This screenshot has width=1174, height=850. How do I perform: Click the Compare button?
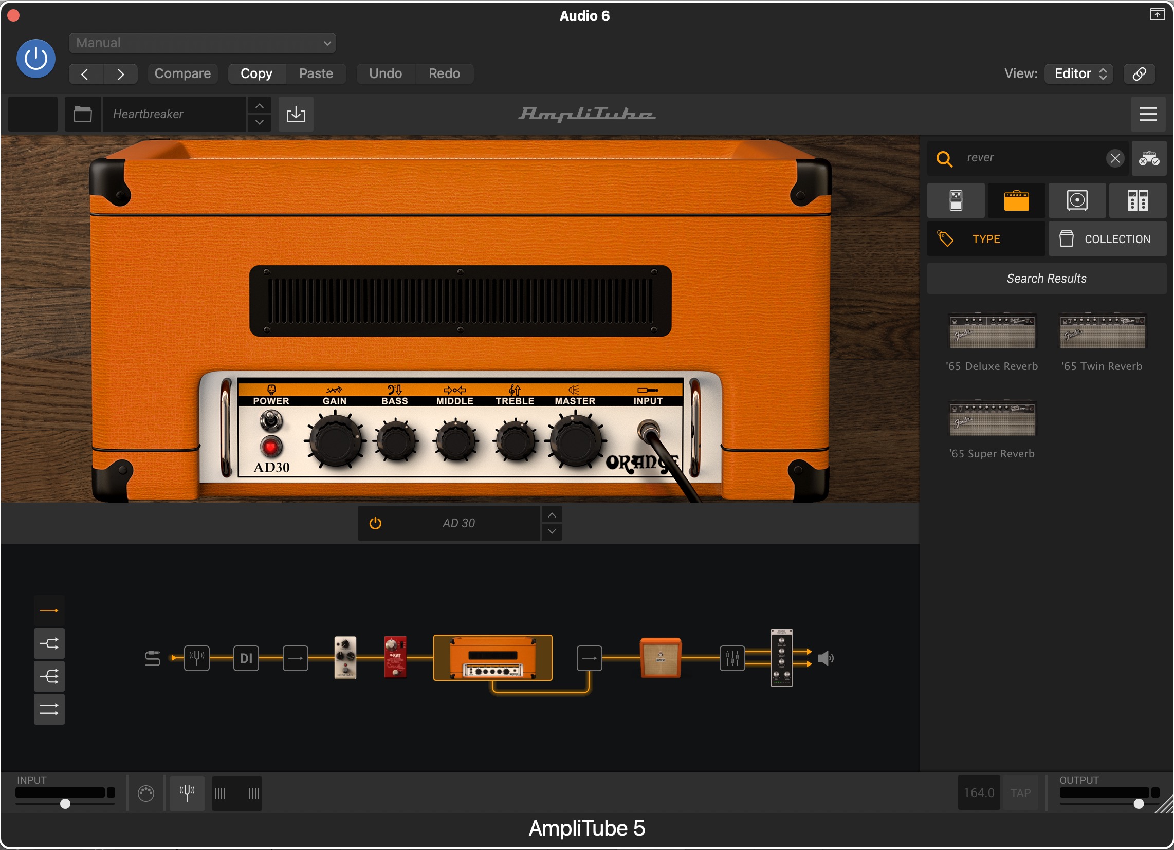click(182, 73)
